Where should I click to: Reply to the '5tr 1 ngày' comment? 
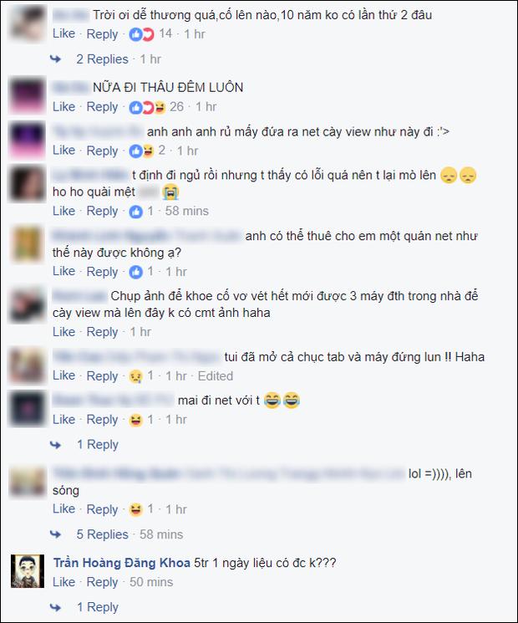pyautogui.click(x=102, y=583)
